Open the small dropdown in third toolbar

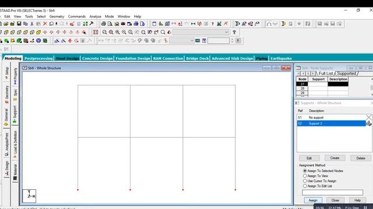coord(182,41)
